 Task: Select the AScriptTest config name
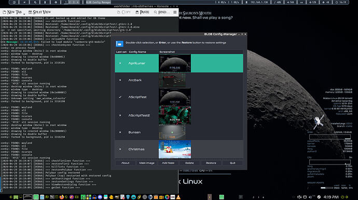[137, 97]
